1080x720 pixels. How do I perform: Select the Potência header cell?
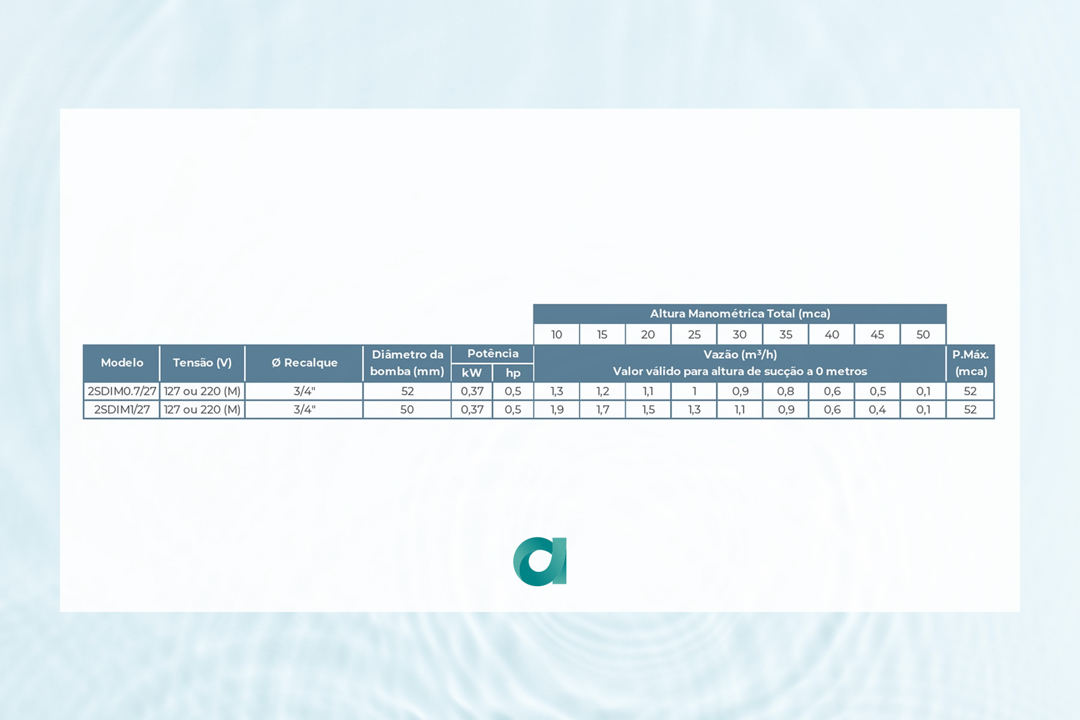[493, 353]
